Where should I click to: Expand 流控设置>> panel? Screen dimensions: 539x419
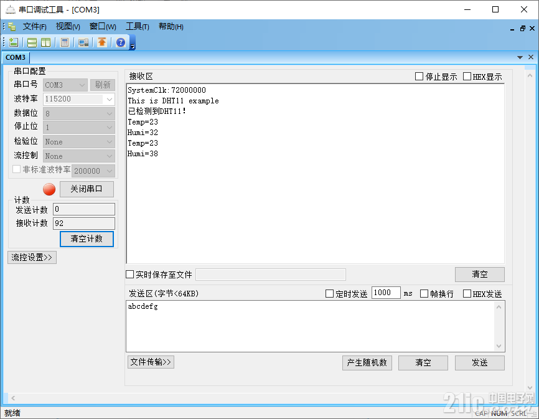pyautogui.click(x=32, y=258)
